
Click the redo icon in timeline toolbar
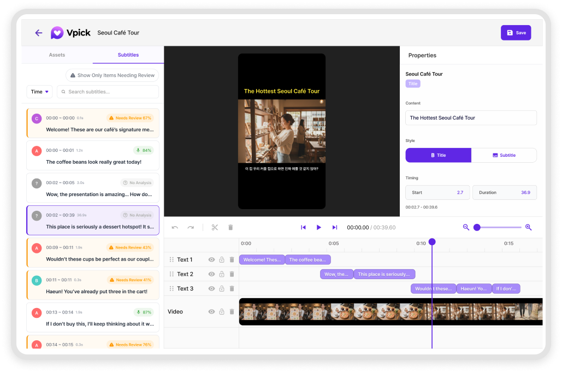191,227
